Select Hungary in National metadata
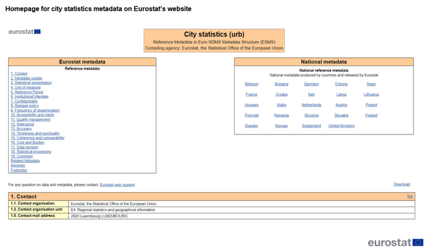Screen dimensions: 430x251 click(252, 105)
